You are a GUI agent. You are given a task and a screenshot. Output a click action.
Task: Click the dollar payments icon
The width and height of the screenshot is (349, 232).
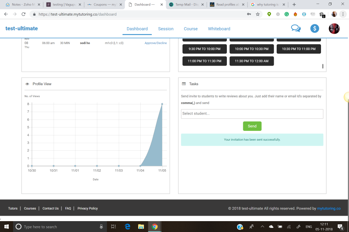[314, 28]
